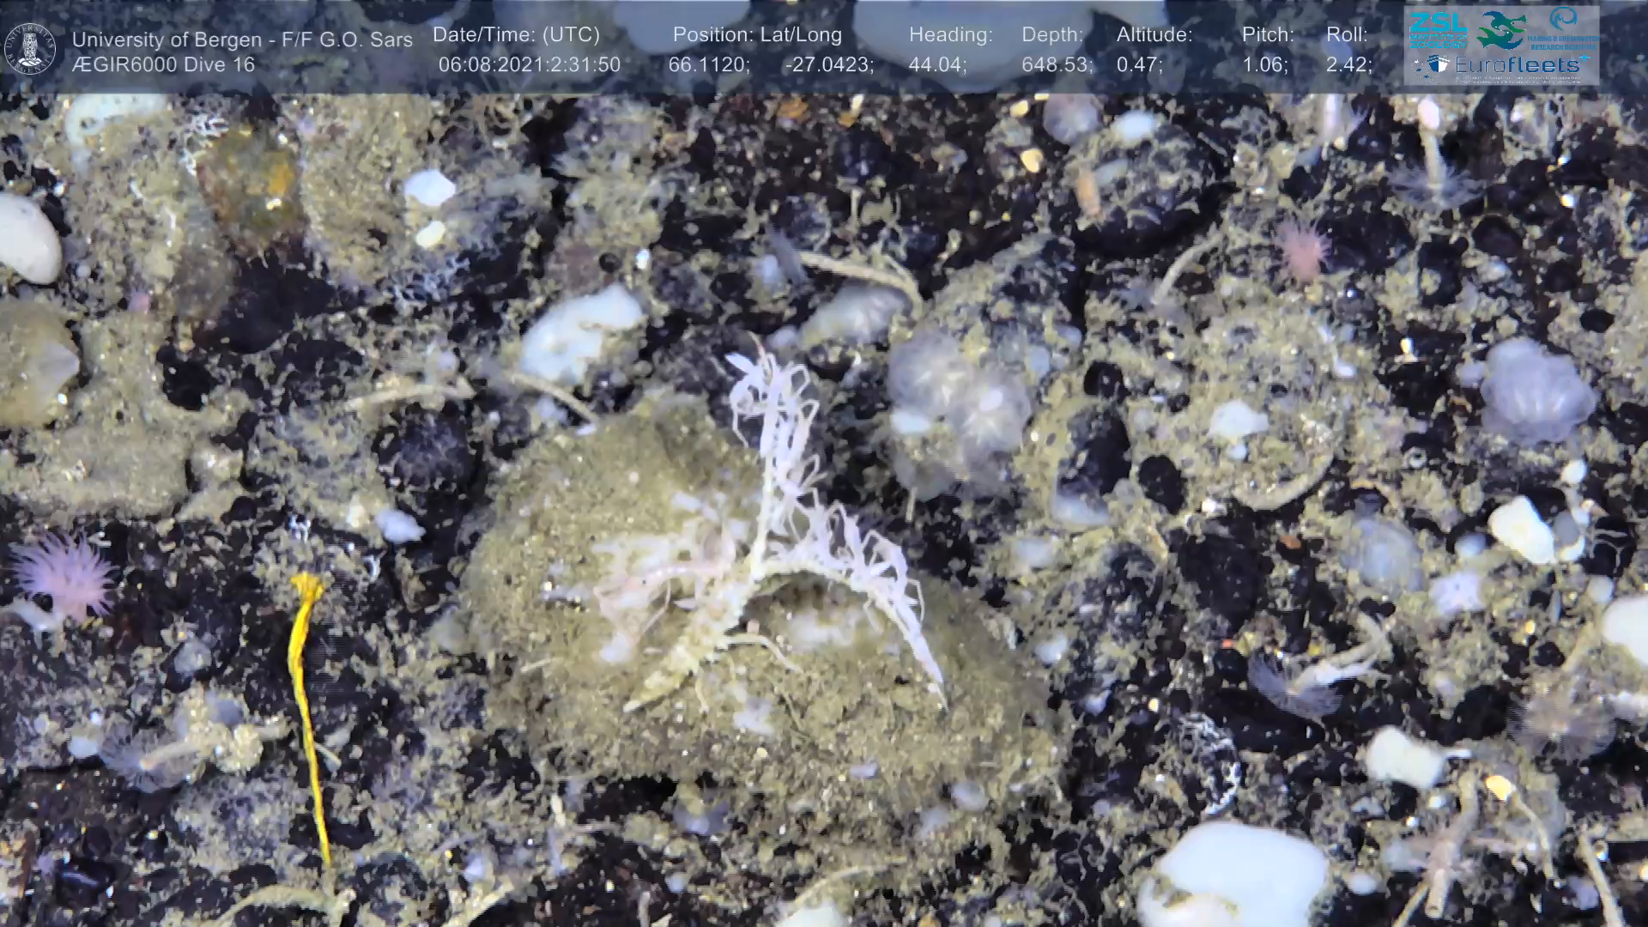Click the green-blue fish logo in overlay

pyautogui.click(x=1502, y=29)
